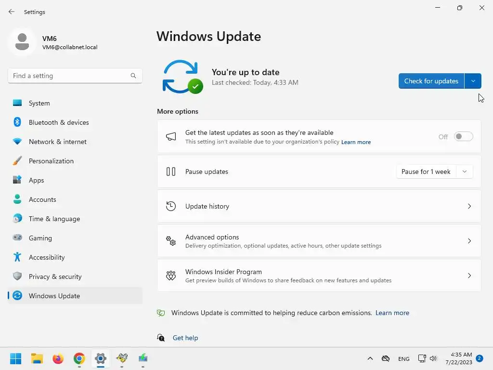Screen dimensions: 493x370
Task: Click the Windows Insider Program hearts icon
Action: [171, 275]
